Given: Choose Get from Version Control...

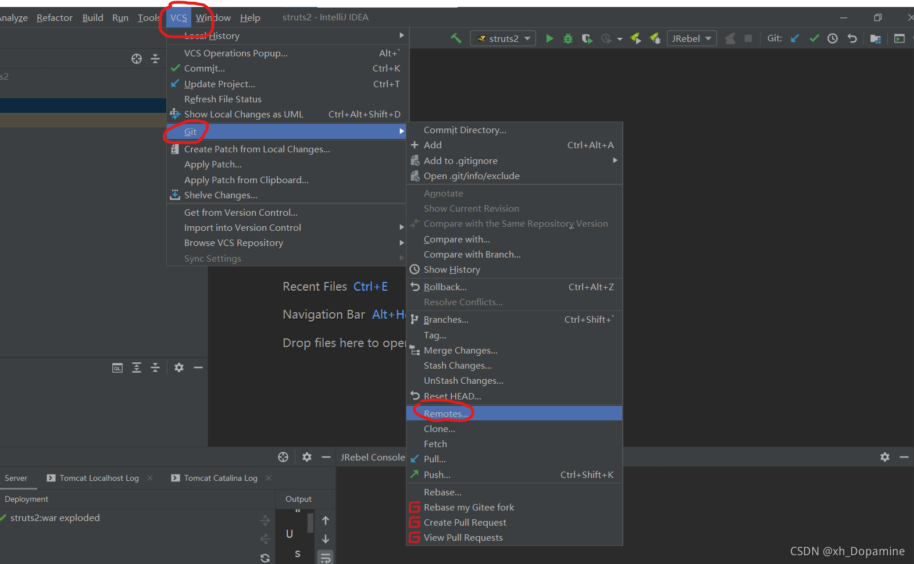Looking at the screenshot, I should (x=286, y=213).
